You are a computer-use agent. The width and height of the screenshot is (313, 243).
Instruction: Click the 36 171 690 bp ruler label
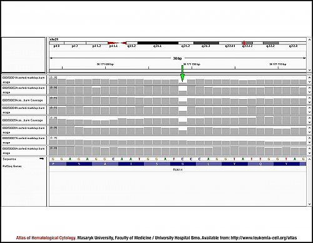105,64
